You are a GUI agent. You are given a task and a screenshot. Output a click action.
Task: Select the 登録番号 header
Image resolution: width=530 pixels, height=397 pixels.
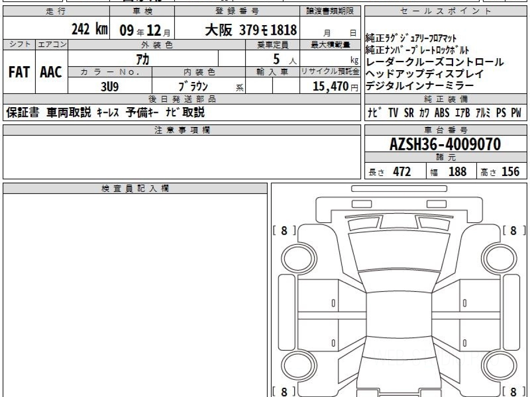point(237,11)
